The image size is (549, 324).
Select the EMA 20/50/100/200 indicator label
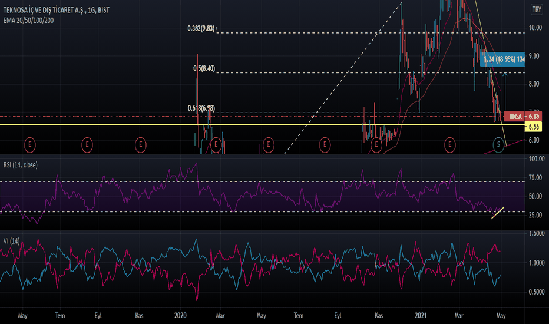tap(29, 21)
